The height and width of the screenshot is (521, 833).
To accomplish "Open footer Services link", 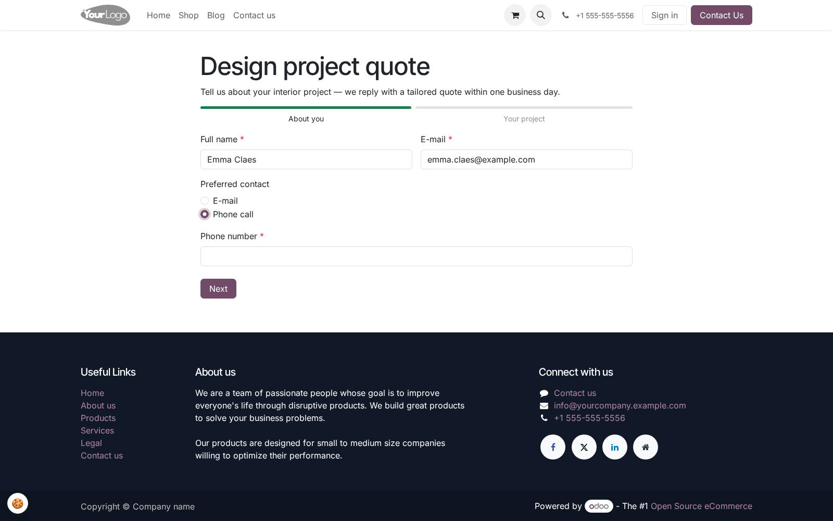I will [x=97, y=430].
